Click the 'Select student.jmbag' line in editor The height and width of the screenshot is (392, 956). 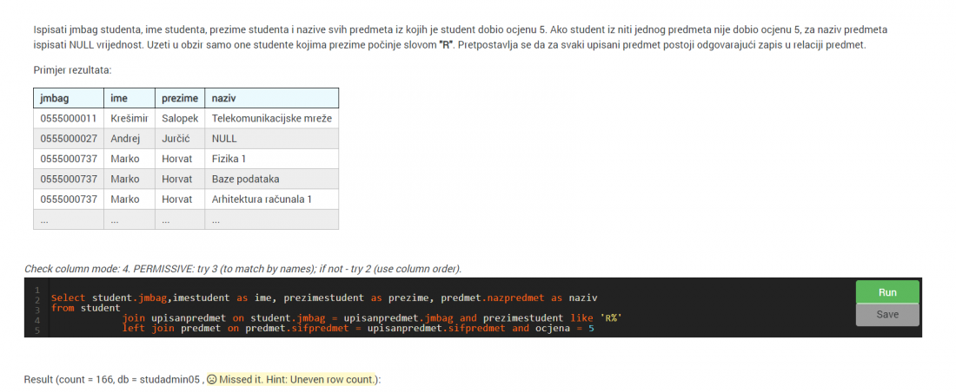coord(324,297)
